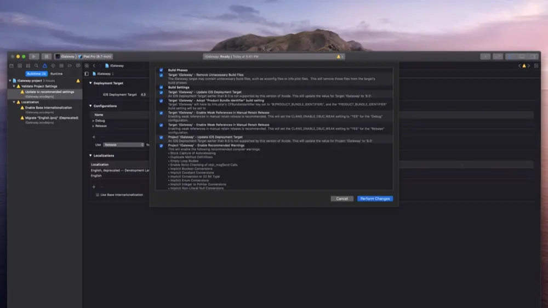Add an editor pane on the right
The height and width of the screenshot is (308, 548).
coord(536,66)
